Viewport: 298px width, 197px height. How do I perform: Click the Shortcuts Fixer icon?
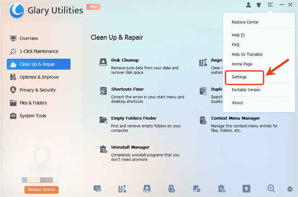point(103,91)
